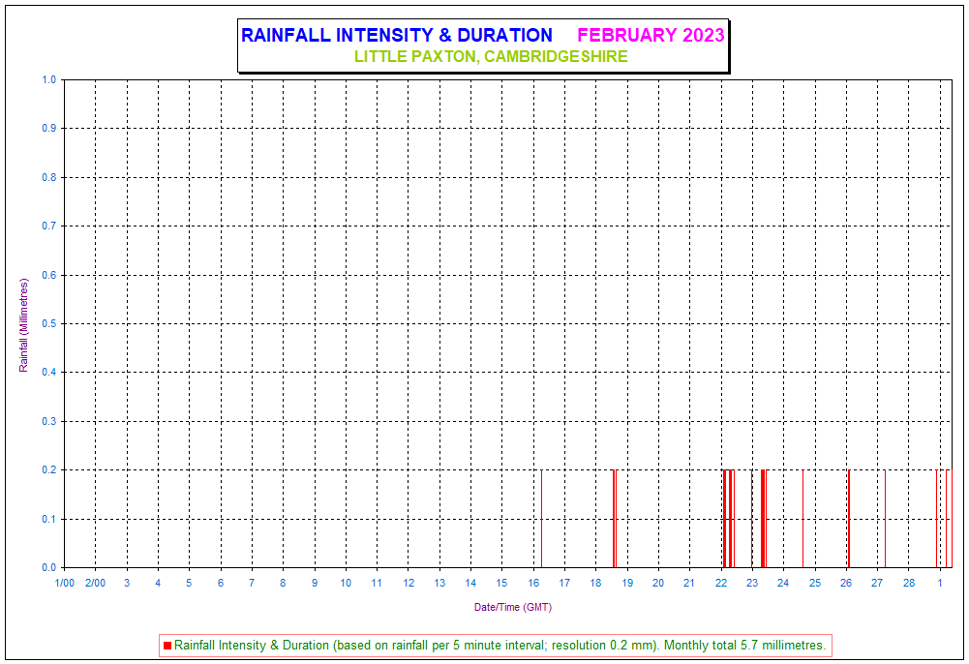Click the x-axis date label 26

pos(846,583)
